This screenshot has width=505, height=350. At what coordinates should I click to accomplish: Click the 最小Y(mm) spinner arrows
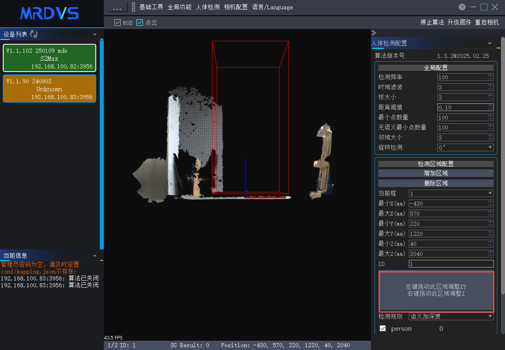pos(490,224)
